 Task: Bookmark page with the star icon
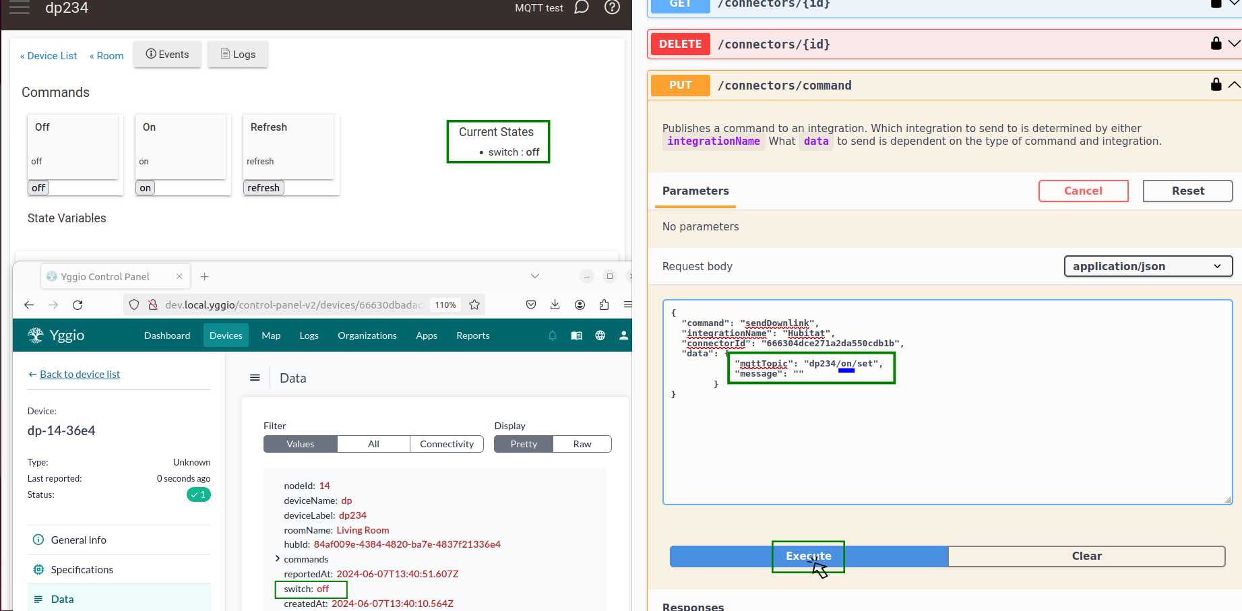[x=474, y=304]
